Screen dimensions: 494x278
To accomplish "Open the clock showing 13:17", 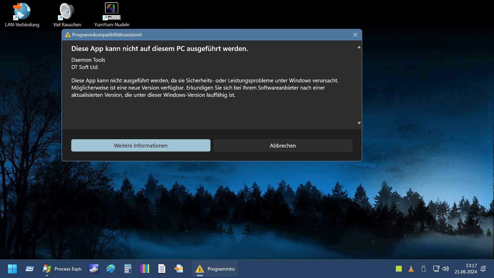I will click(x=465, y=269).
